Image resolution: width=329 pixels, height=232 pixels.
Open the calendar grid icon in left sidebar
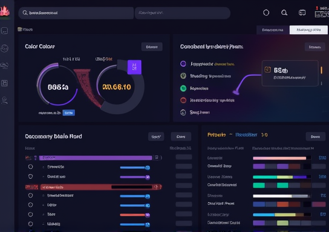coord(5,83)
